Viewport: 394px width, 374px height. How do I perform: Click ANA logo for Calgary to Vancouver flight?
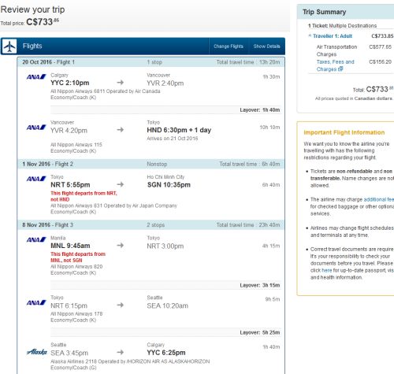(x=36, y=77)
